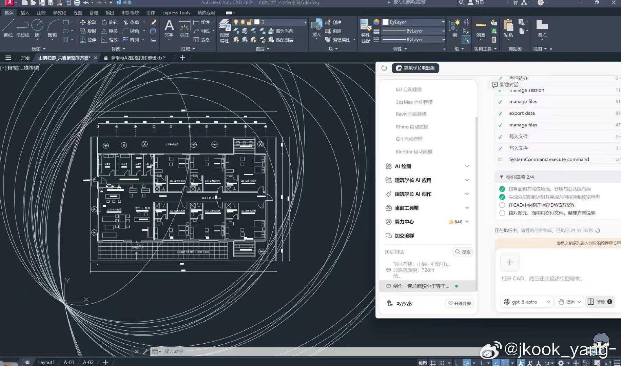Open the gpt-6-astra model dropdown

(x=527, y=302)
